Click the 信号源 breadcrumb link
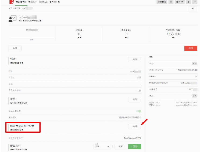The height and width of the screenshot is (152, 200). tap(17, 8)
